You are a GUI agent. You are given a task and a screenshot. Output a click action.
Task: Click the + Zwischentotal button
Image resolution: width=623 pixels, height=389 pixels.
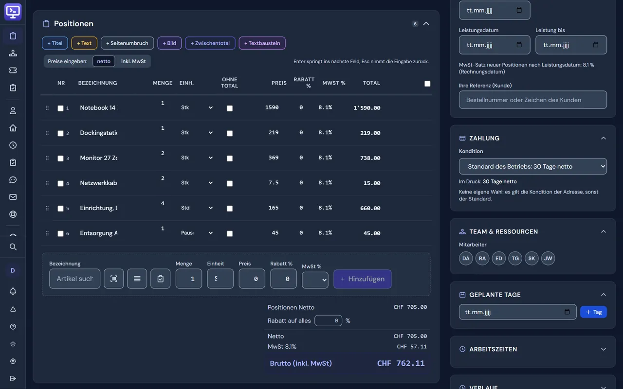(x=210, y=43)
